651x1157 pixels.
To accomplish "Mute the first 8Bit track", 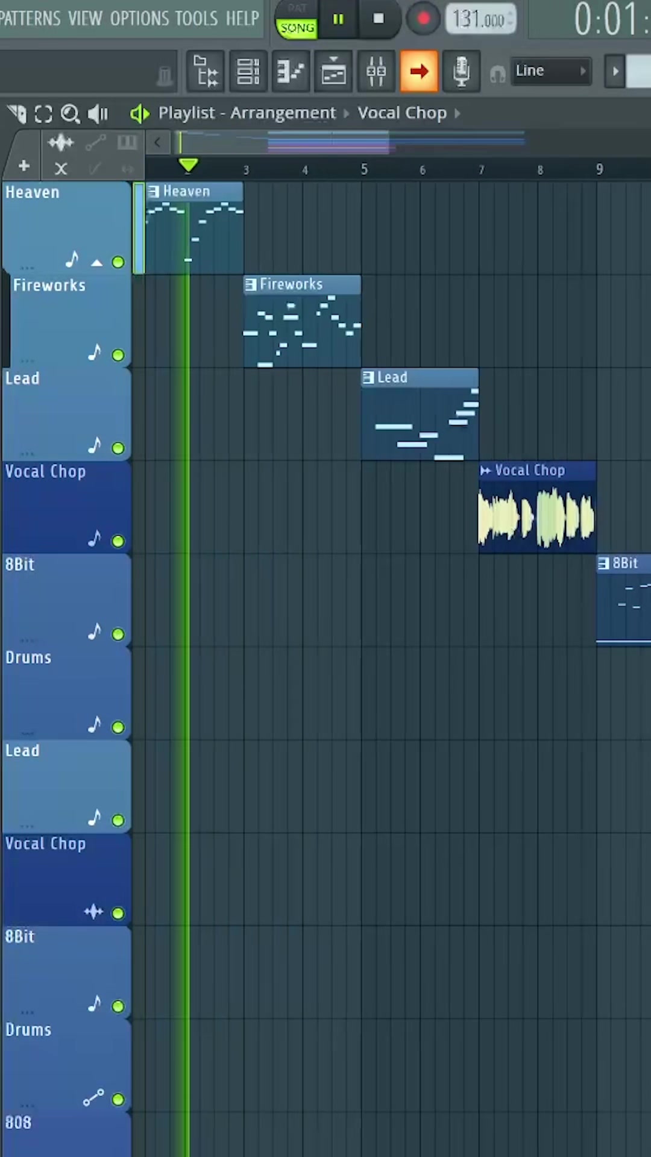I will [118, 634].
